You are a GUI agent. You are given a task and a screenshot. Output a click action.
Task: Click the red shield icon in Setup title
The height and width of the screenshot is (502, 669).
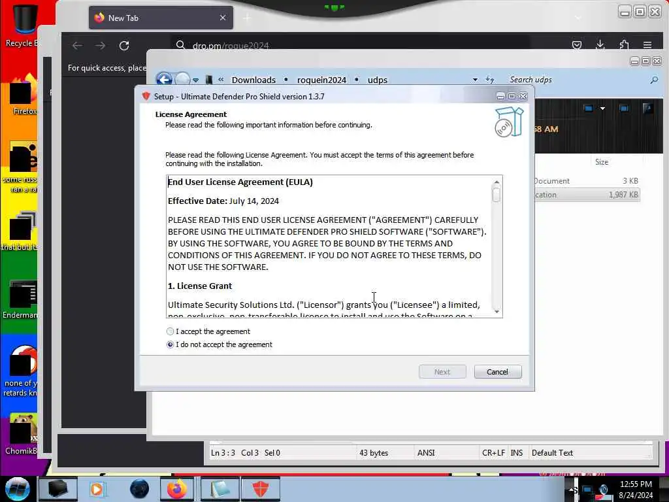click(x=146, y=96)
